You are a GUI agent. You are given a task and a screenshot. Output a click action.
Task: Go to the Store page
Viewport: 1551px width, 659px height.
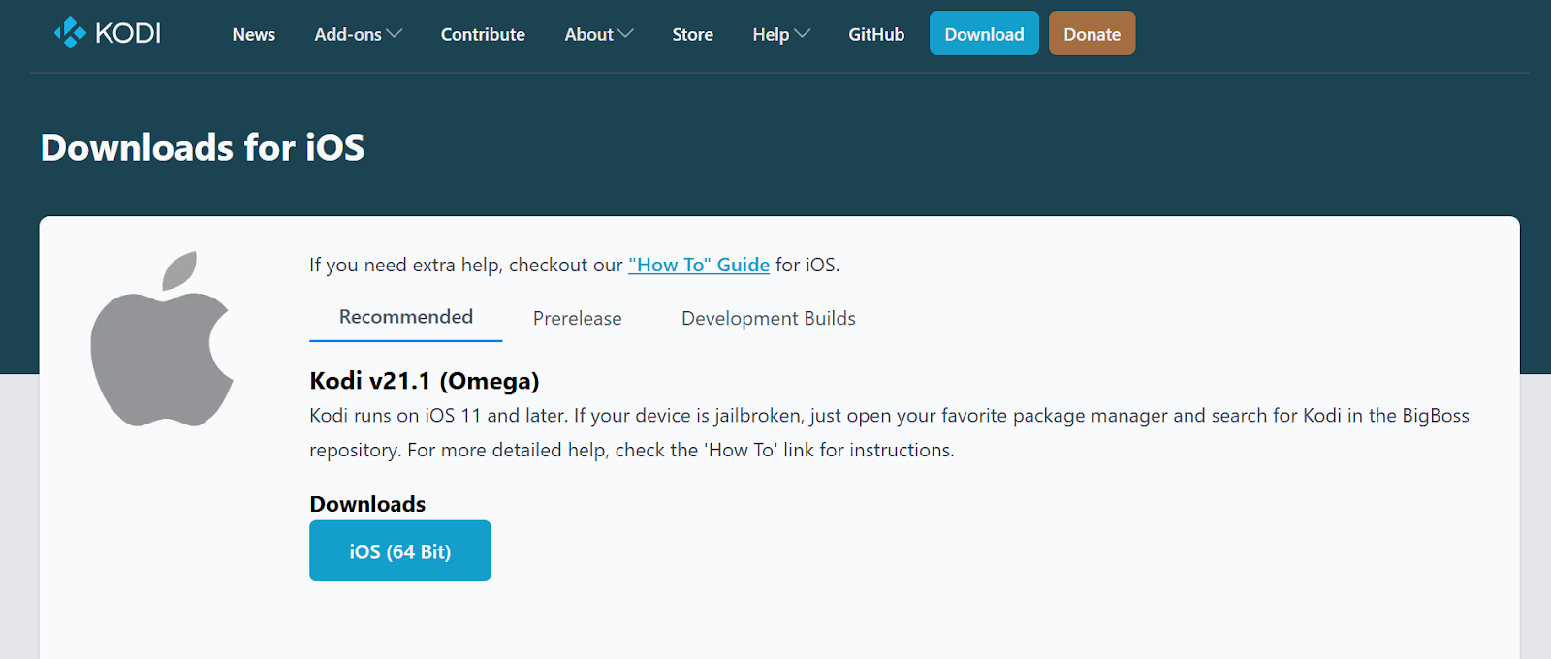[x=693, y=34]
